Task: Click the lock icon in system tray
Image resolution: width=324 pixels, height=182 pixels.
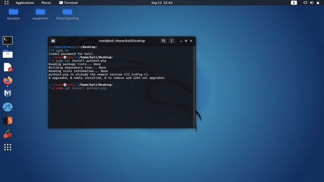Action: (318, 3)
